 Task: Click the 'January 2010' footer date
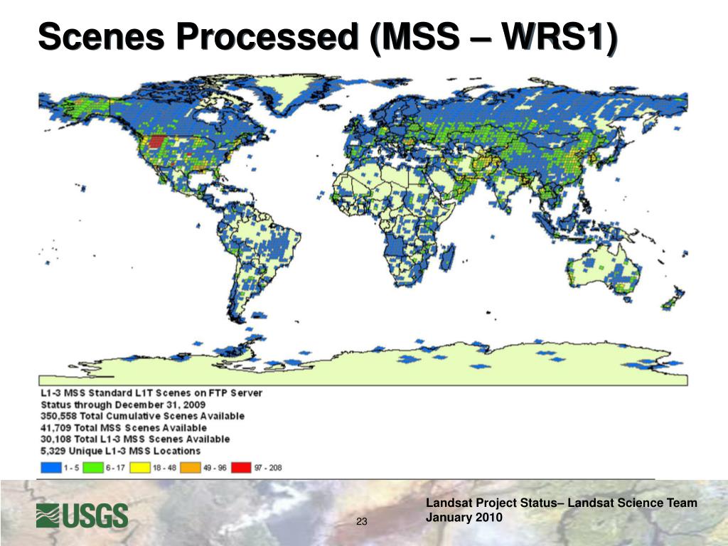(464, 518)
